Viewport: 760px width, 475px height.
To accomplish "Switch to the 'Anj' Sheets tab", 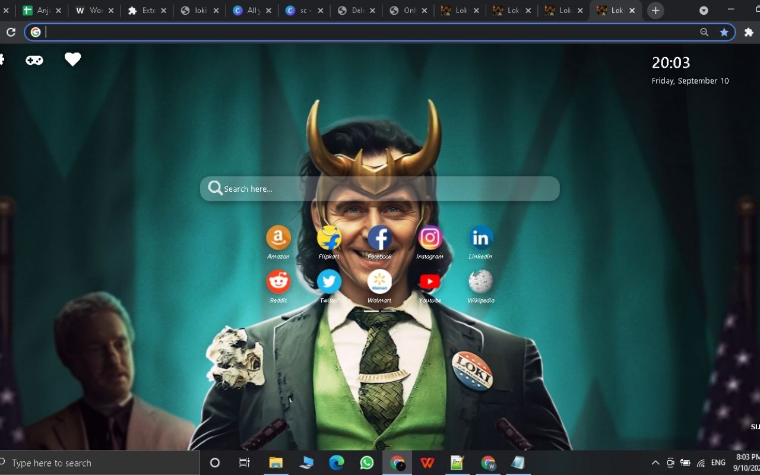I will [42, 11].
